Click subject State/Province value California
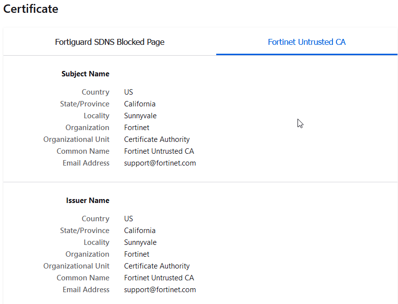Screen dimensions: 398x304 tap(139, 104)
